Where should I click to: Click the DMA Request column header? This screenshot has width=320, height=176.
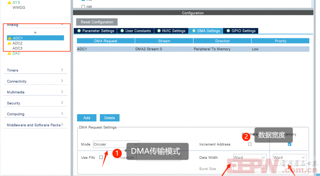coord(106,41)
